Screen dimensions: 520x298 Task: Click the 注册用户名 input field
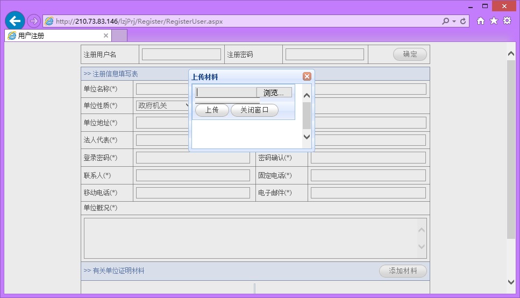(181, 54)
